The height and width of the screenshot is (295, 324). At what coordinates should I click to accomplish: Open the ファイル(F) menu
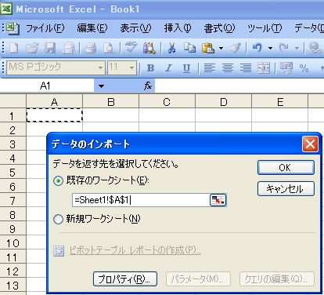[45, 28]
